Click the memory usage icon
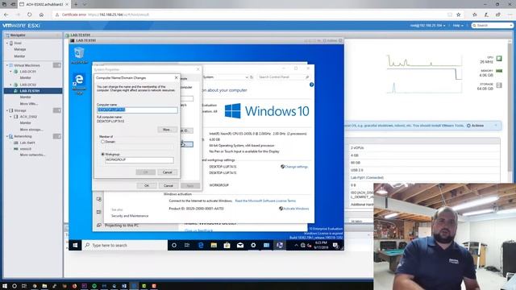Image resolution: width=516 pixels, height=290 pixels. (499, 71)
